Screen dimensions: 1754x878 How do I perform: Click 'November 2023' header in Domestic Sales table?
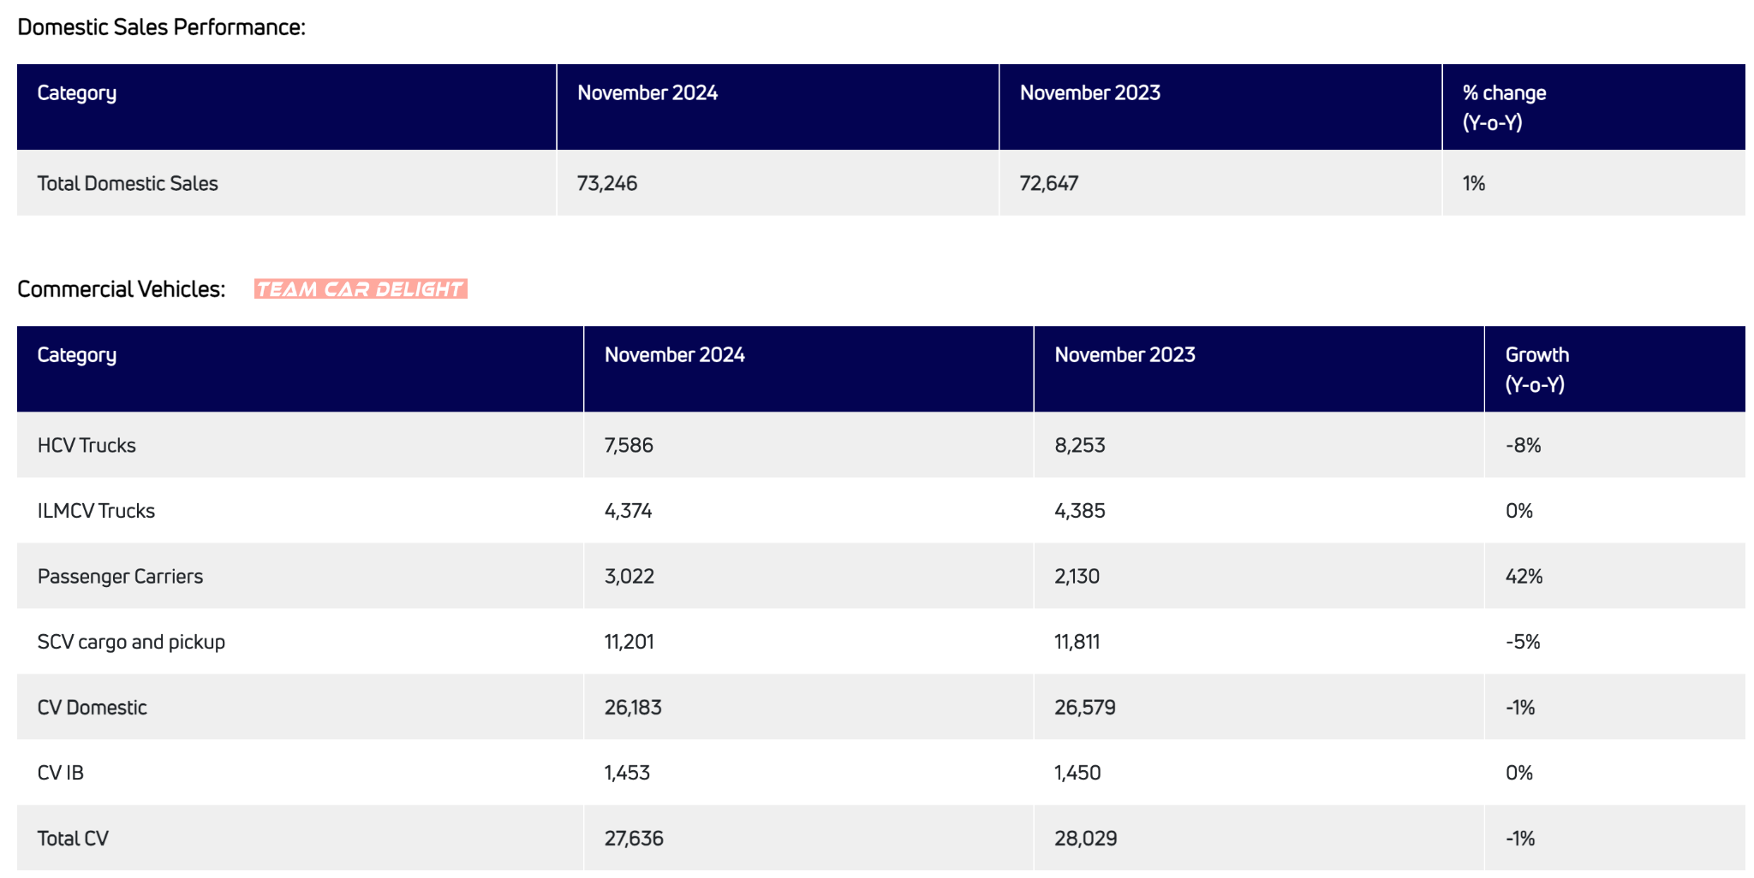pos(1090,92)
